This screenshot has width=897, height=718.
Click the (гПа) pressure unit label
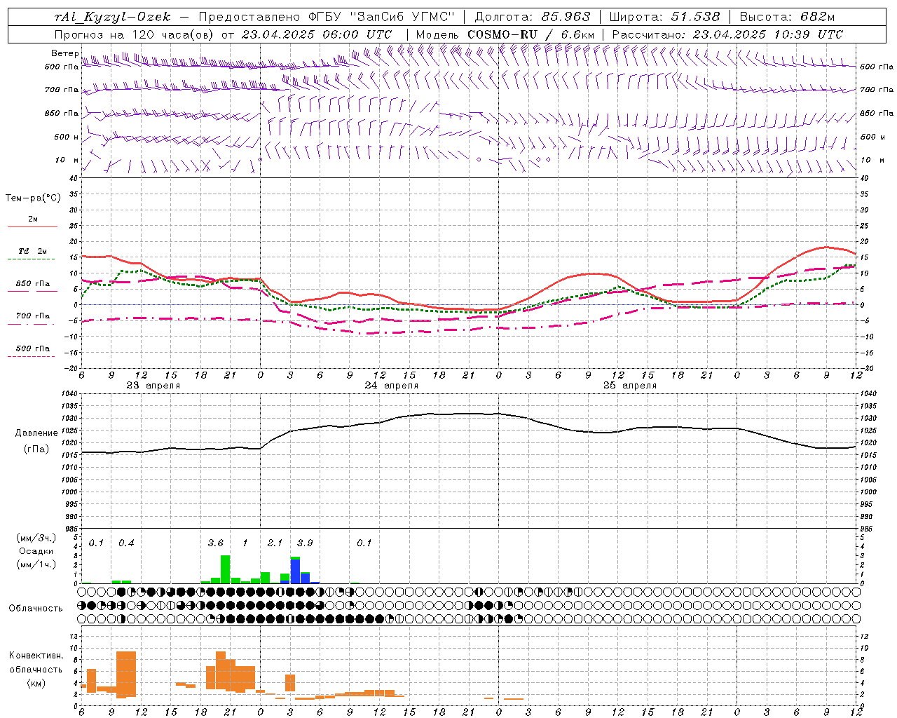(x=36, y=449)
